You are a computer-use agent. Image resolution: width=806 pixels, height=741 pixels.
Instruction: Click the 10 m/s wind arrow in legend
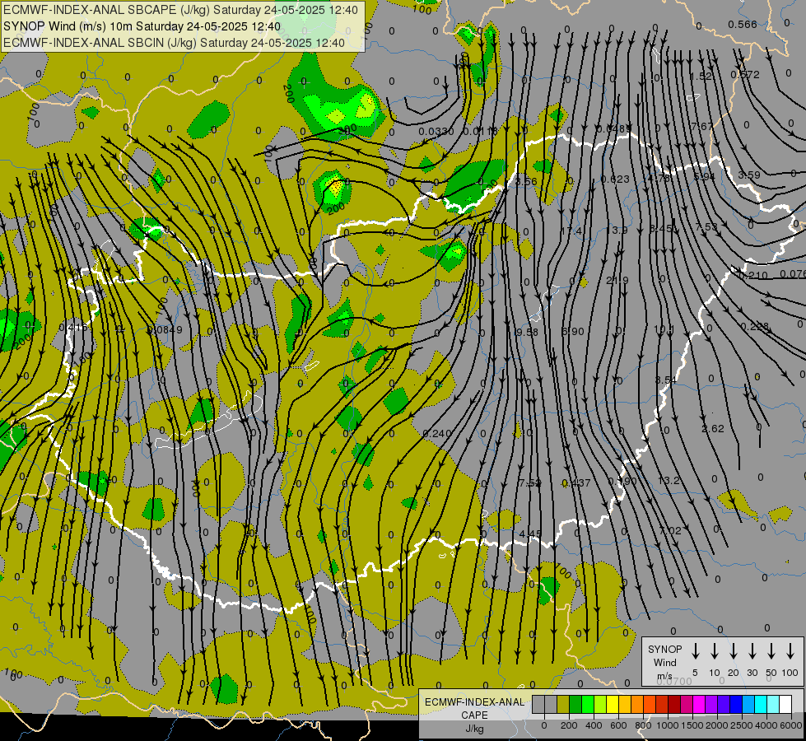click(x=715, y=651)
